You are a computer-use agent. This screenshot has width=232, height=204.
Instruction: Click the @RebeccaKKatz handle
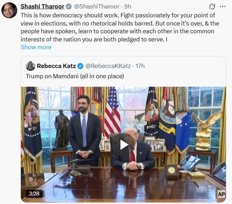[108, 66]
